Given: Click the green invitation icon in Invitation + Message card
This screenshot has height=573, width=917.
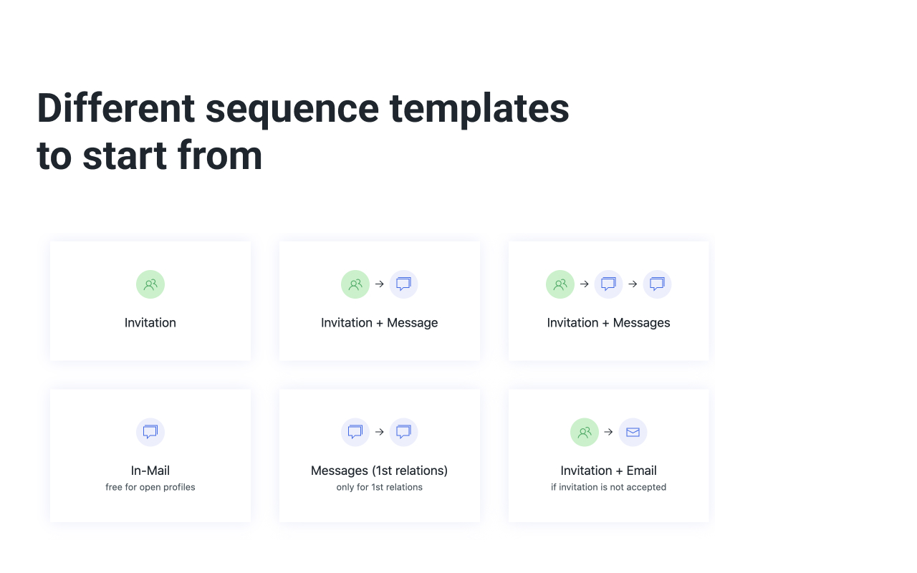Looking at the screenshot, I should click(355, 284).
